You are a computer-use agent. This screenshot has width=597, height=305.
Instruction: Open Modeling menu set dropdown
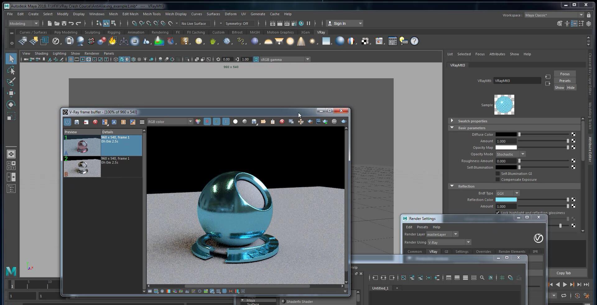pos(24,23)
